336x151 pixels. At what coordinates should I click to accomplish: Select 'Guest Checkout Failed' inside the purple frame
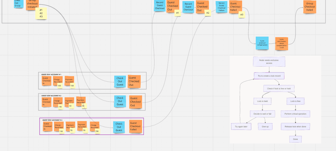(x=136, y=126)
